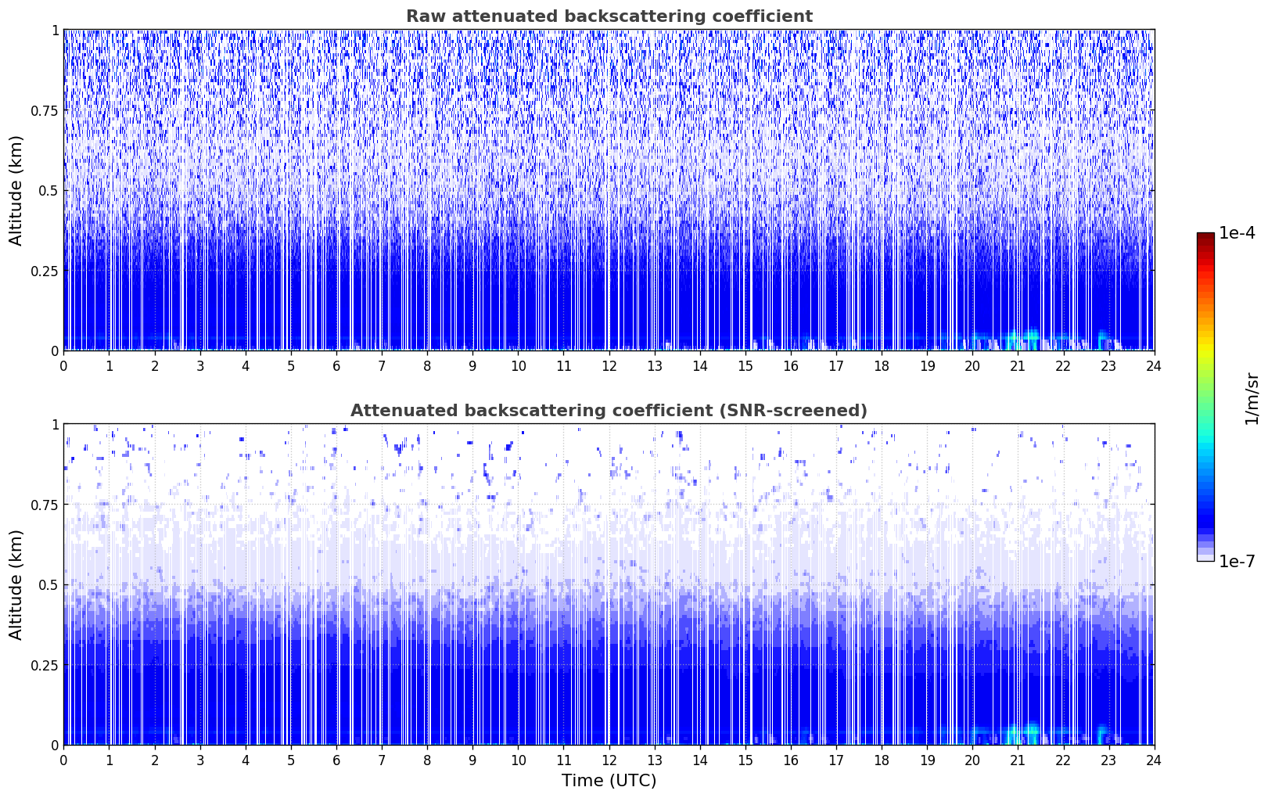Click the "Time (UTC)" x-axis label
The width and height of the screenshot is (1268, 798).
pyautogui.click(x=609, y=781)
